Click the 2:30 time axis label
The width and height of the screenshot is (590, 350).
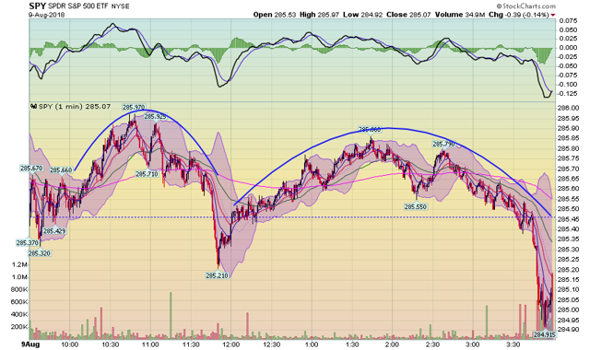tap(432, 344)
